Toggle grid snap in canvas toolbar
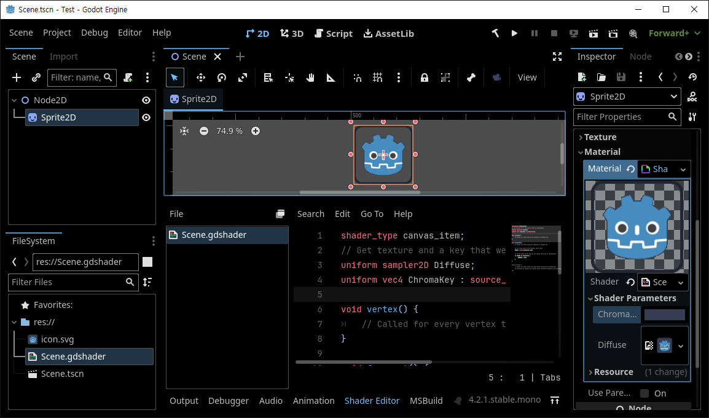 [378, 77]
